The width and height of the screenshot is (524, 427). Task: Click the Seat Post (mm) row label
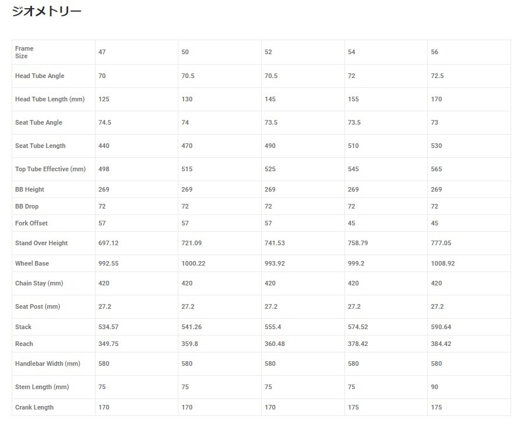tap(37, 307)
